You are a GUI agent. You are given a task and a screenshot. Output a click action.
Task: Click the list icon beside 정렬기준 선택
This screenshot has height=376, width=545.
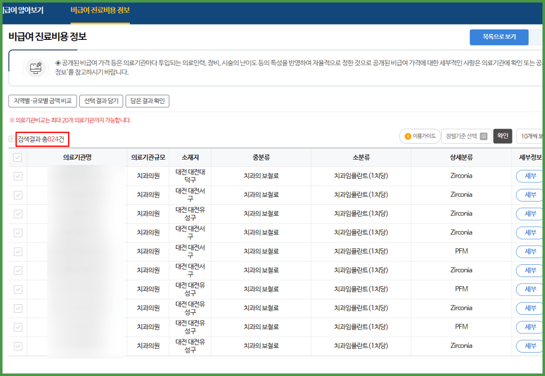pos(483,137)
